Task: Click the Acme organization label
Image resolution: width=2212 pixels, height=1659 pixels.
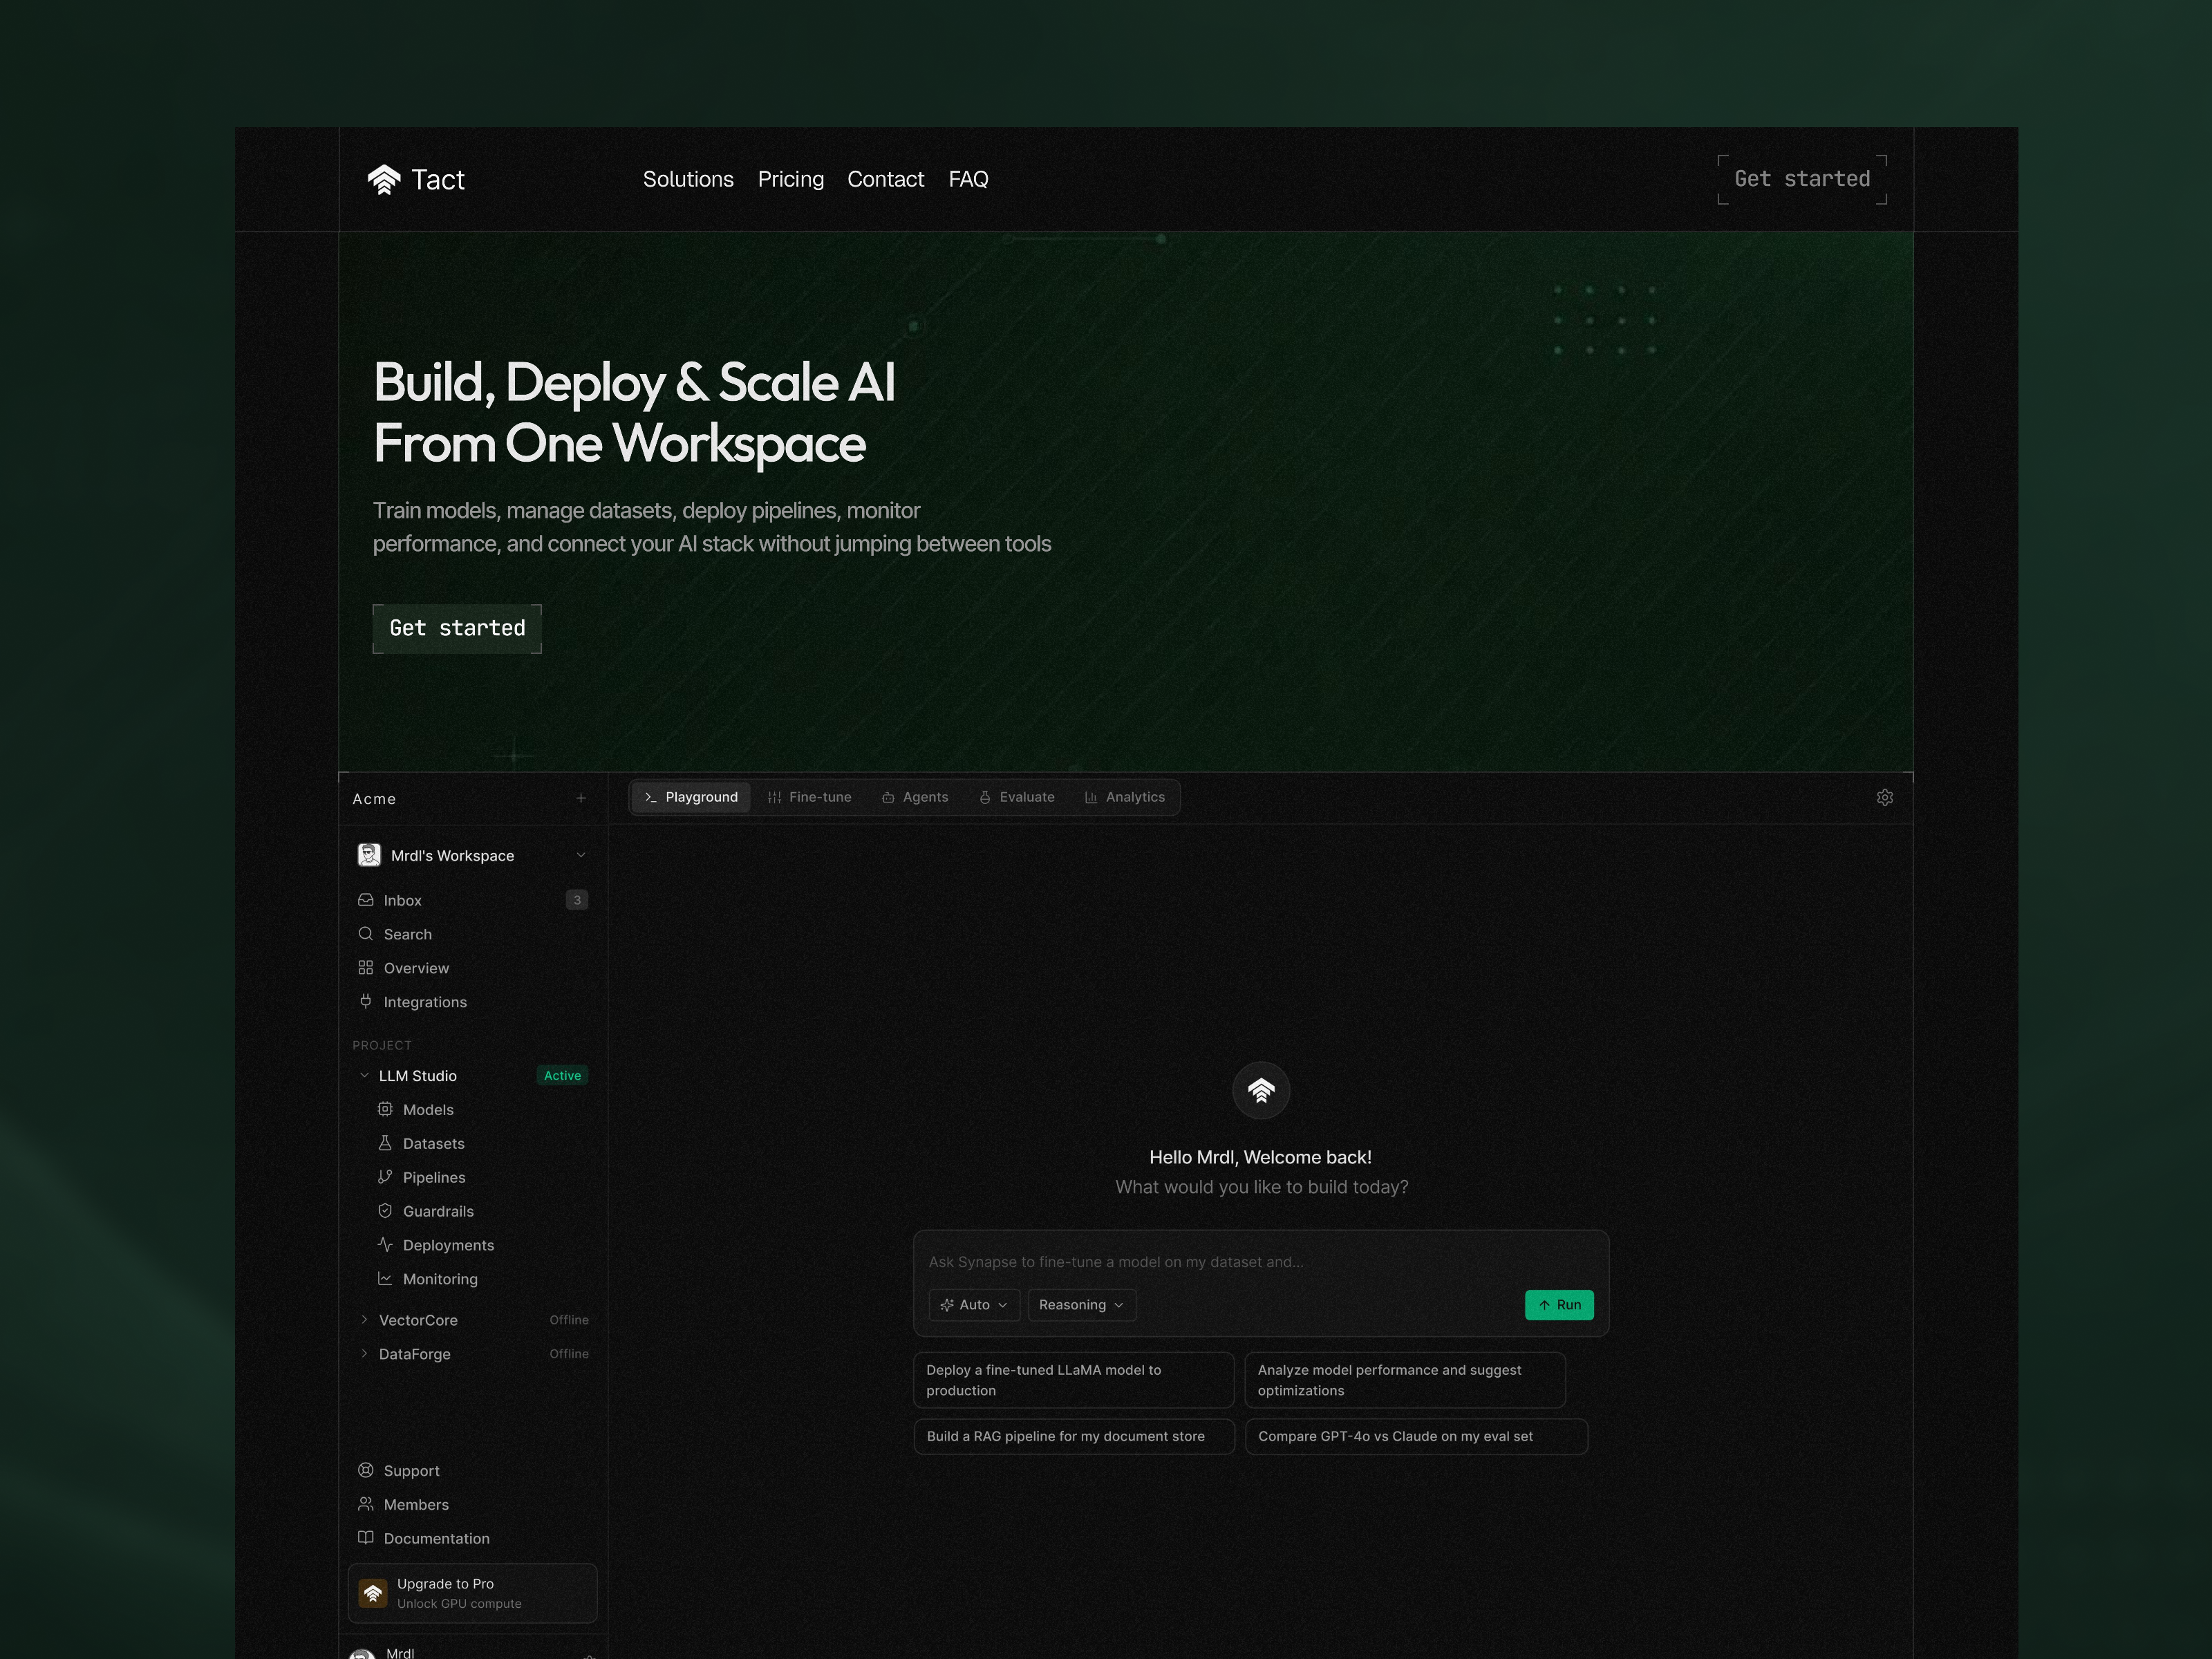Action: pos(374,799)
